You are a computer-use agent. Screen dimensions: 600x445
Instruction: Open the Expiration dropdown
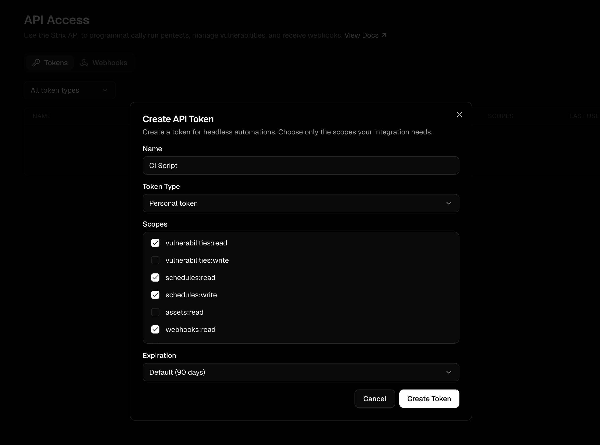point(301,372)
